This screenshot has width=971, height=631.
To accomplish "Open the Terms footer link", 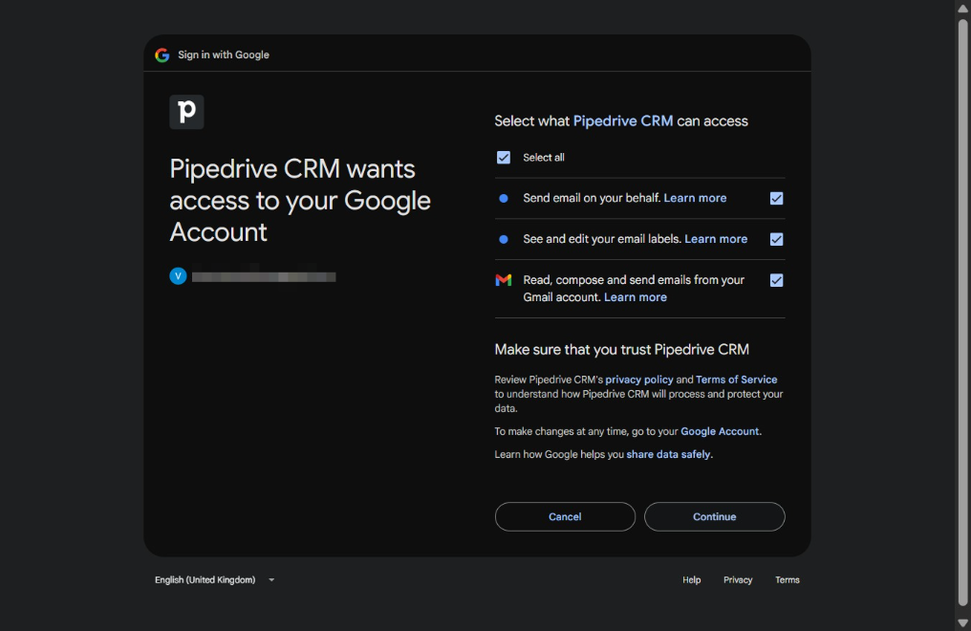I will click(788, 579).
